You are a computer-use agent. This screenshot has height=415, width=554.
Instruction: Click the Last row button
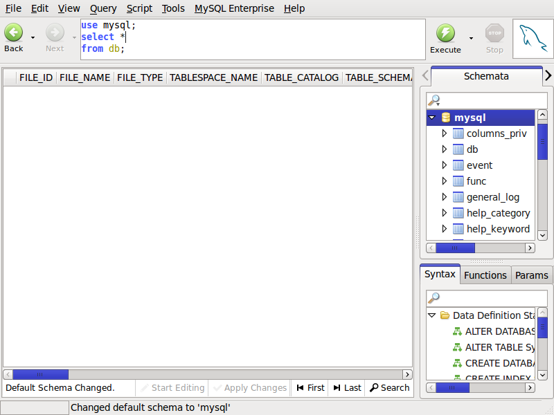[346, 388]
